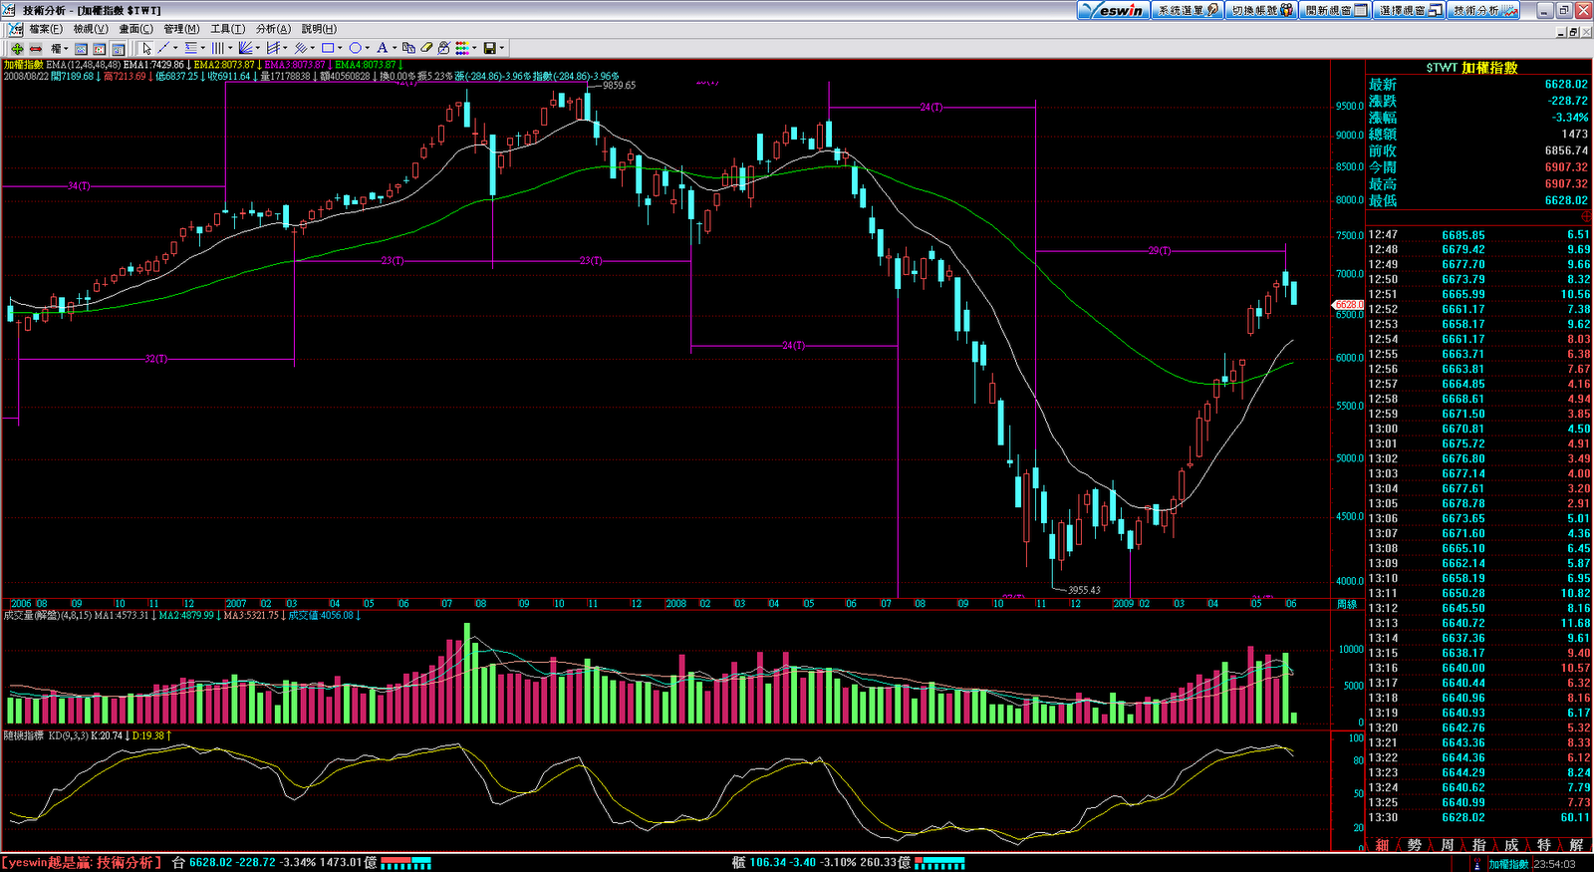The image size is (1594, 872).
Task: Switch to the 細 tab
Action: coord(1382,845)
